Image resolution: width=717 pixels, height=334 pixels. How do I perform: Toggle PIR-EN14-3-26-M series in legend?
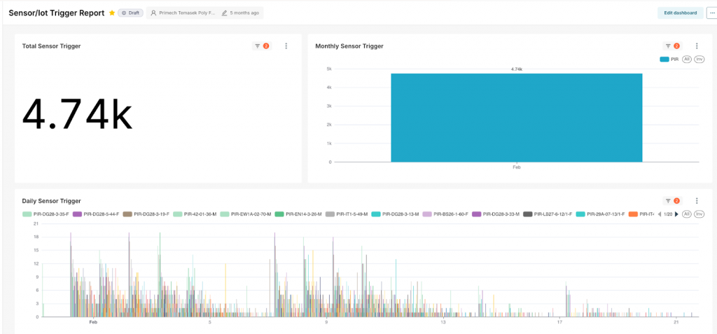tap(298, 214)
